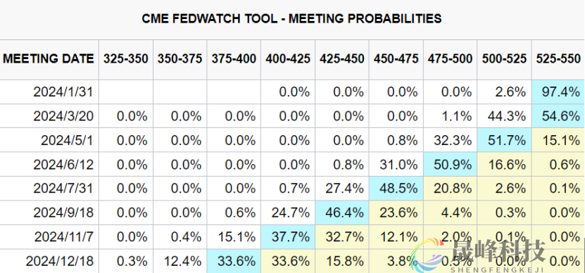The height and width of the screenshot is (273, 585).
Task: Click the 325-350 column header
Action: point(126,59)
